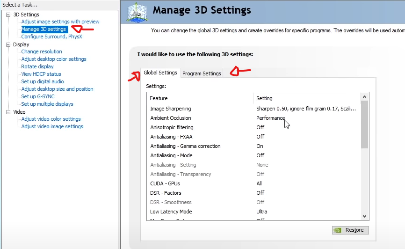Click the Feature column header
The image size is (405, 249).
coord(159,98)
